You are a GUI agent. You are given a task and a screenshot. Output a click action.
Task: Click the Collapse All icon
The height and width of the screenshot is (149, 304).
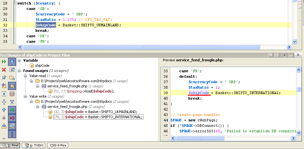click(x=4, y=102)
